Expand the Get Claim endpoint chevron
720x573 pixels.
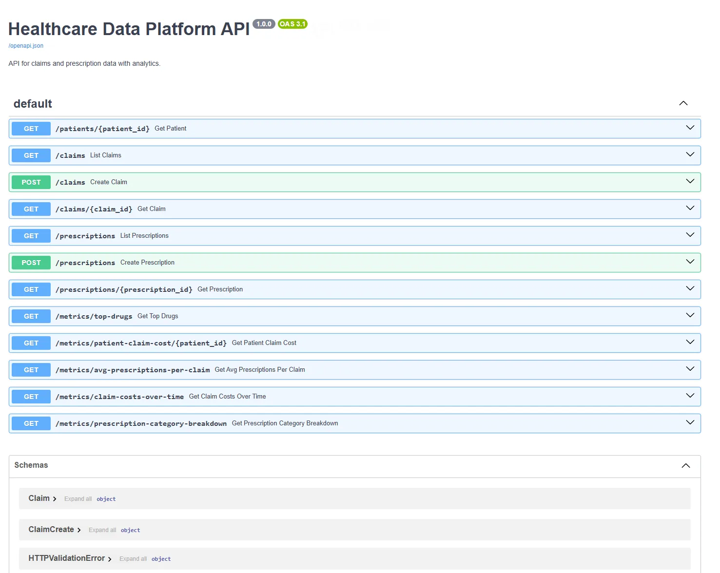coord(690,209)
